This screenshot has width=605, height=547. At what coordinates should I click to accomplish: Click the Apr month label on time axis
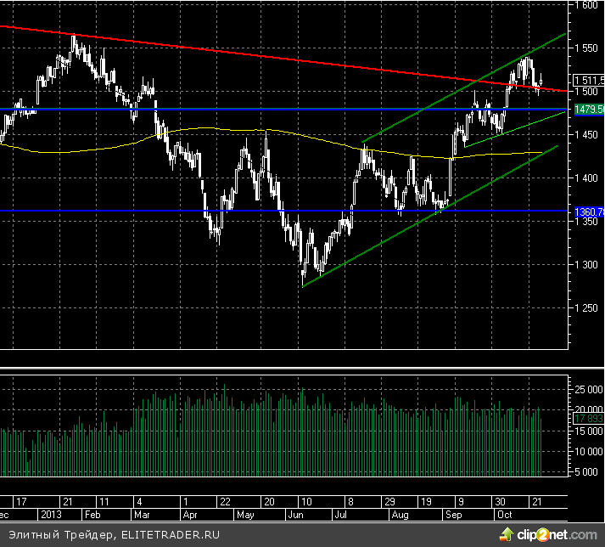(x=192, y=515)
